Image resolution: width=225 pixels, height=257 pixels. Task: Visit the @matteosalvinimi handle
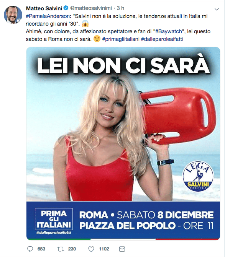91,8
